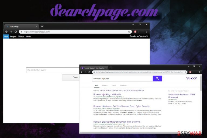Open the three-dot menu in Yahoo window
This screenshot has height=138, width=207.
[199, 72]
